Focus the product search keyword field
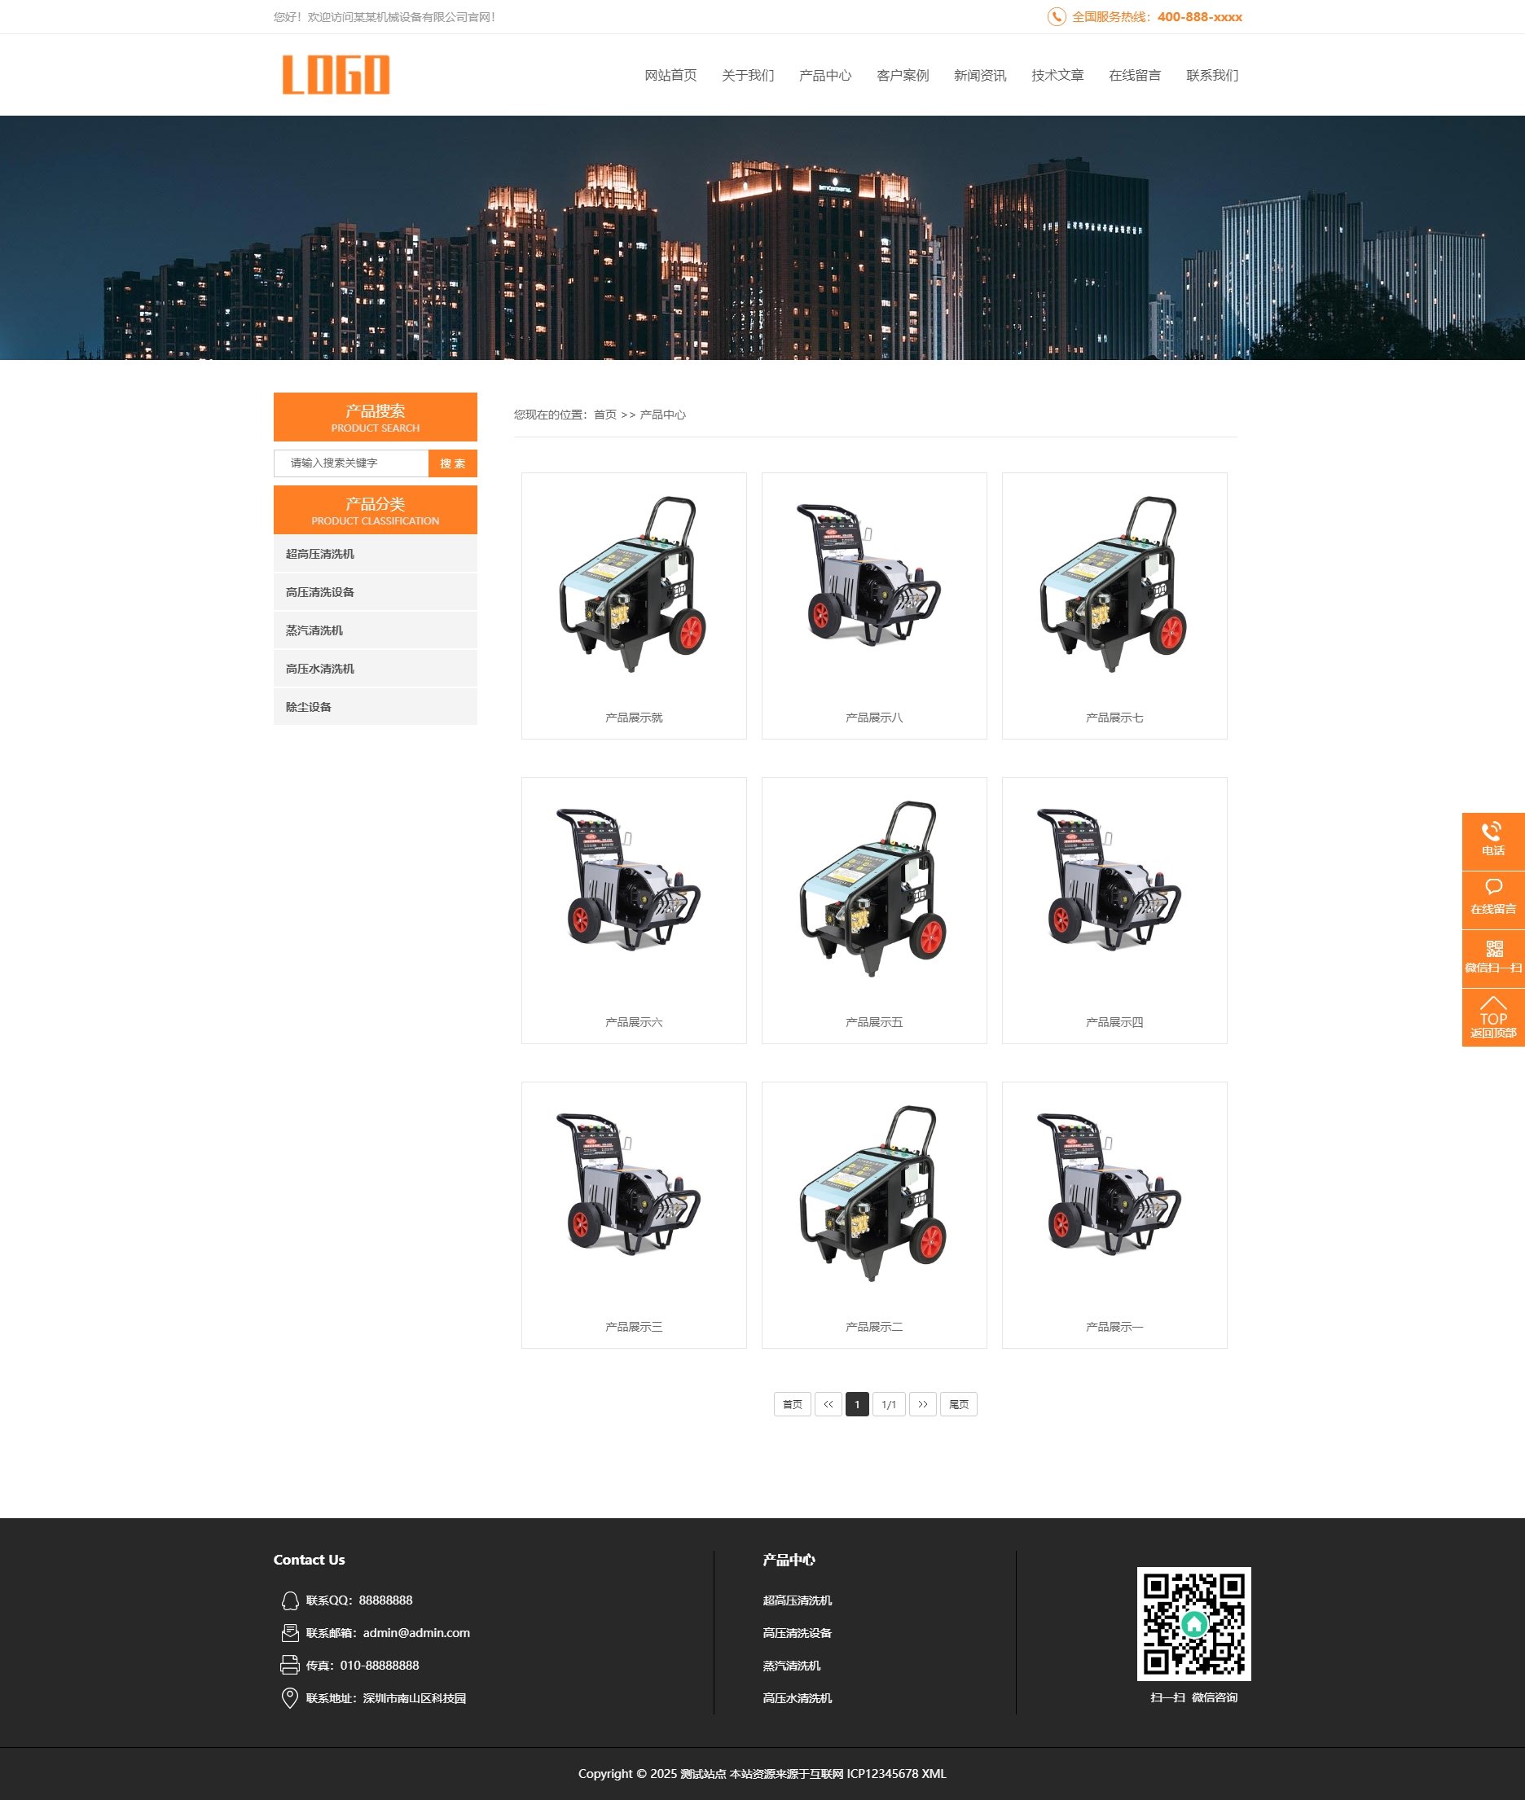This screenshot has height=1800, width=1525. pyautogui.click(x=351, y=463)
